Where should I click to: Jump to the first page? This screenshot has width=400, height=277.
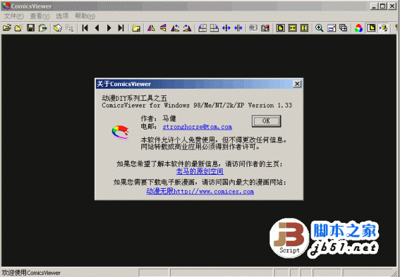point(85,28)
